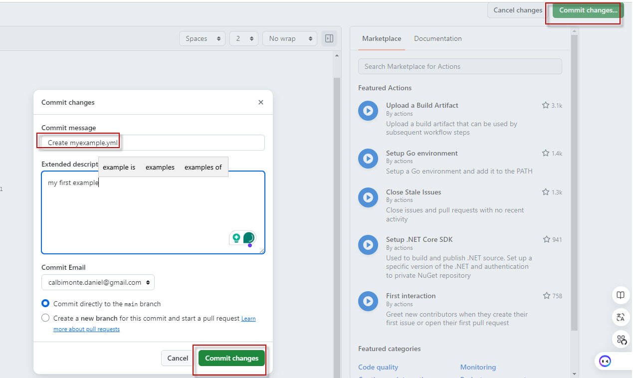Open the No wrap dropdown
Viewport: 633px width, 378px height.
[290, 38]
